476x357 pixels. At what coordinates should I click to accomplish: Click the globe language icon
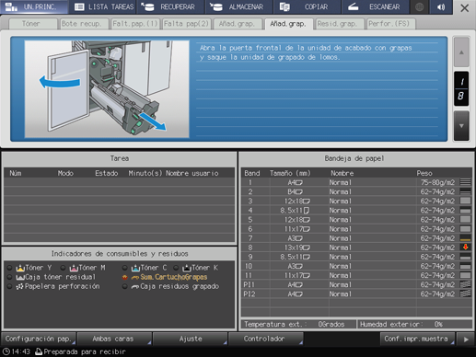[420, 6]
